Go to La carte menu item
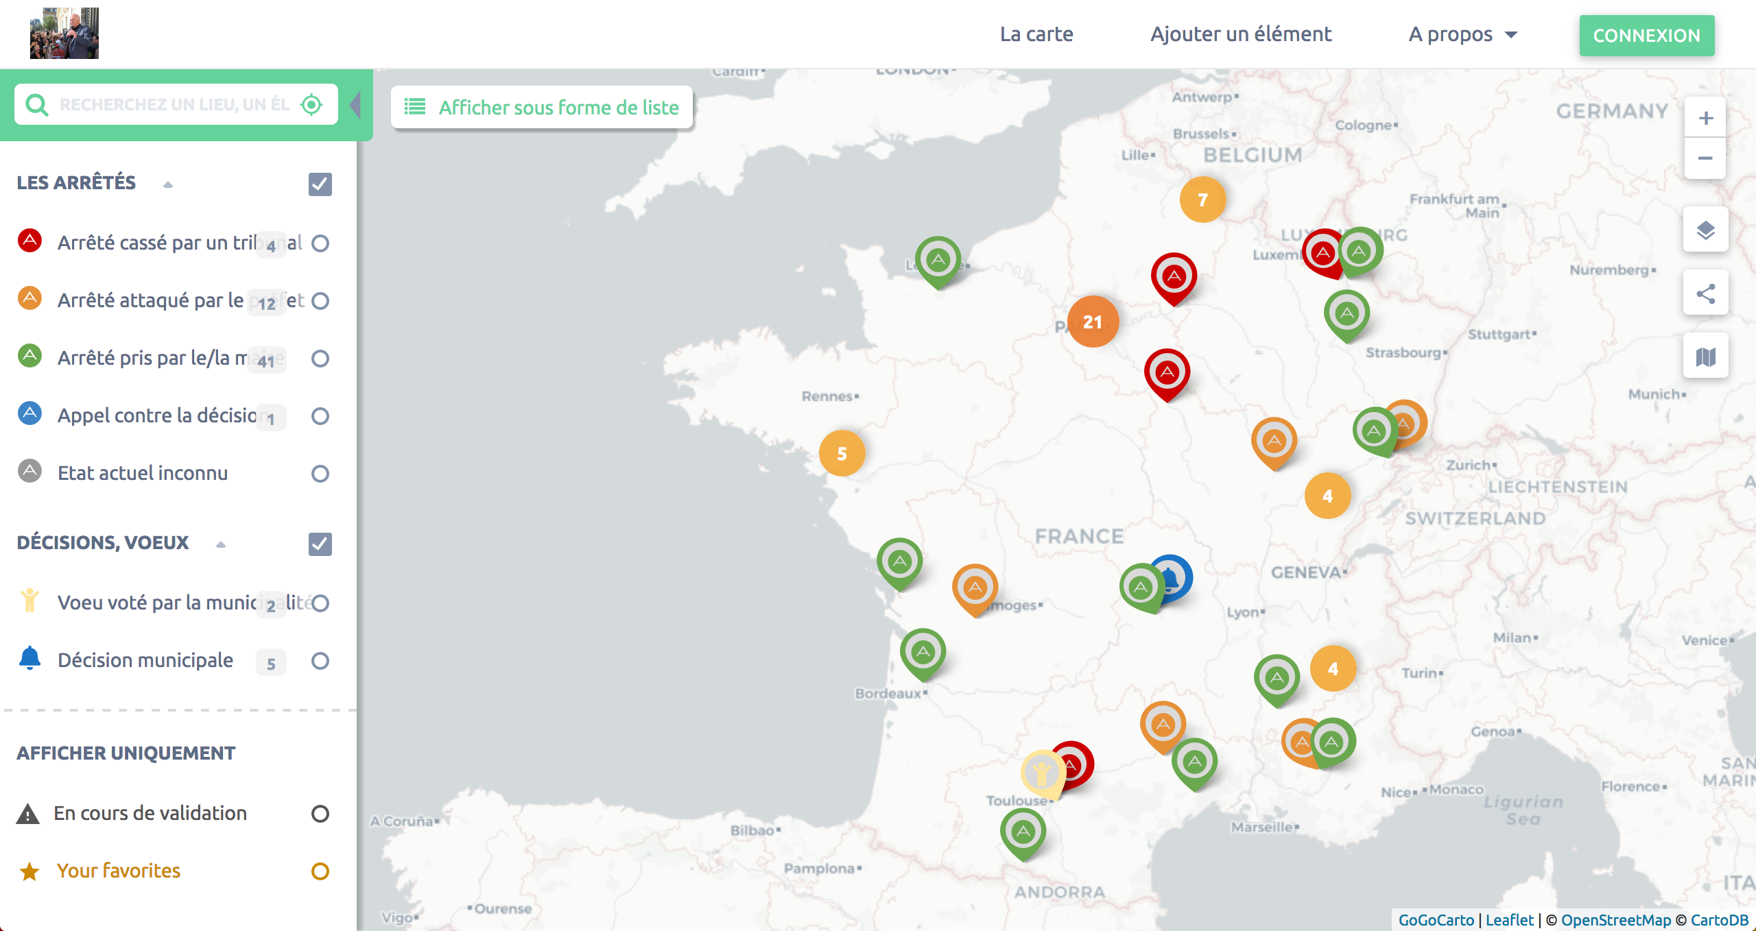Viewport: 1756px width, 931px height. point(1036,34)
